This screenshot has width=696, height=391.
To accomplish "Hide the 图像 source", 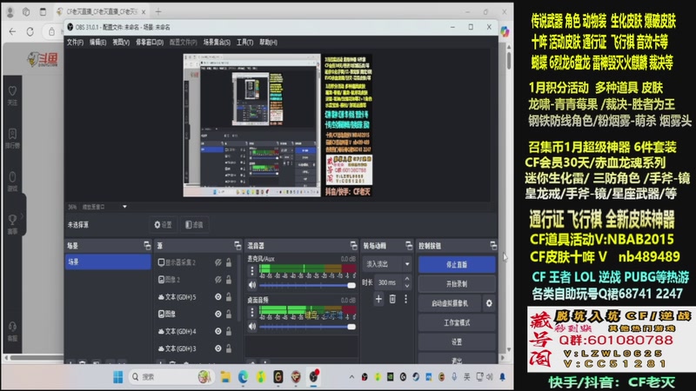I will click(x=218, y=314).
